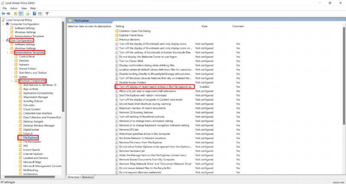
Task: Click the Up One Level folder icon
Action: pos(16,14)
